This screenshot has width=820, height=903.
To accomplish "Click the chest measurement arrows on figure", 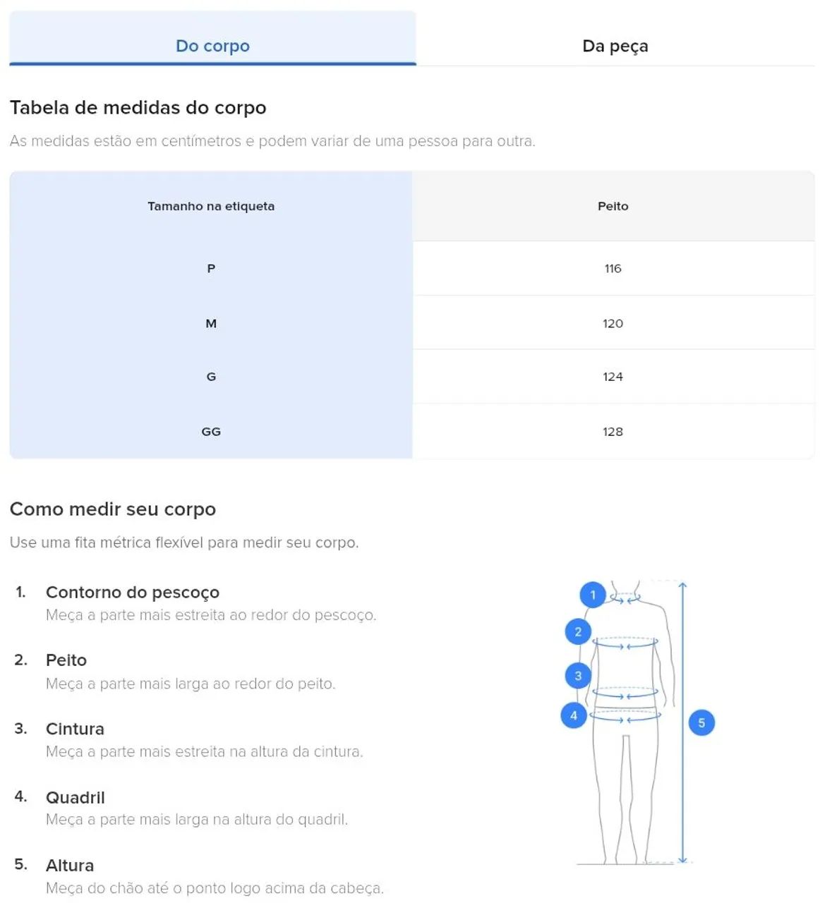I will click(625, 643).
